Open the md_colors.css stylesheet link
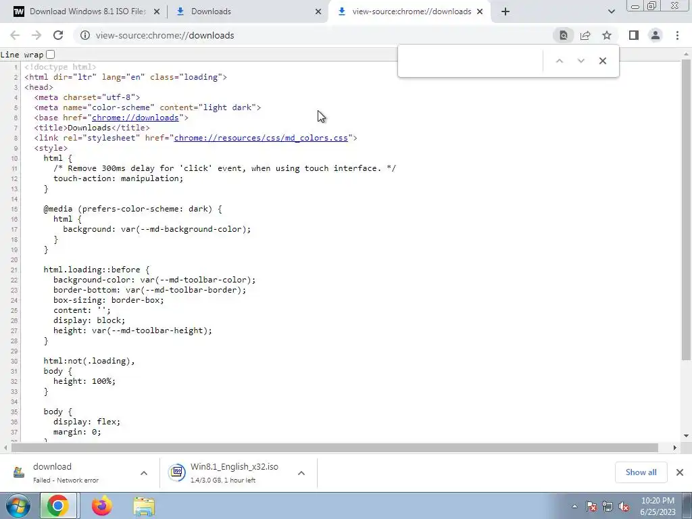 (x=261, y=138)
